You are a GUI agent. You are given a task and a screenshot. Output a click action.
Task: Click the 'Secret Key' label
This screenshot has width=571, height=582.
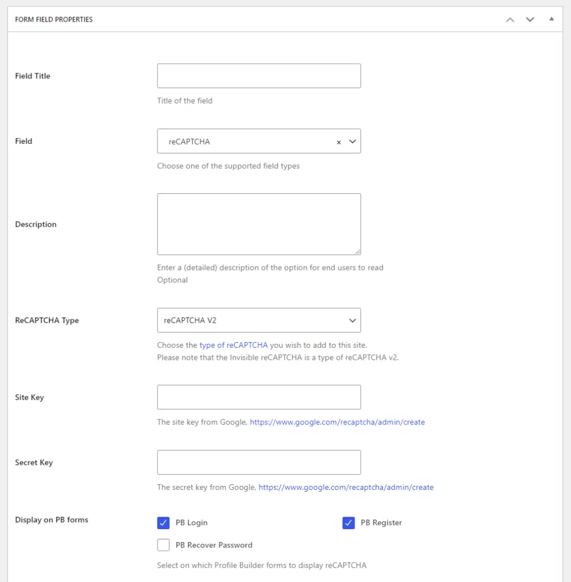[34, 463]
